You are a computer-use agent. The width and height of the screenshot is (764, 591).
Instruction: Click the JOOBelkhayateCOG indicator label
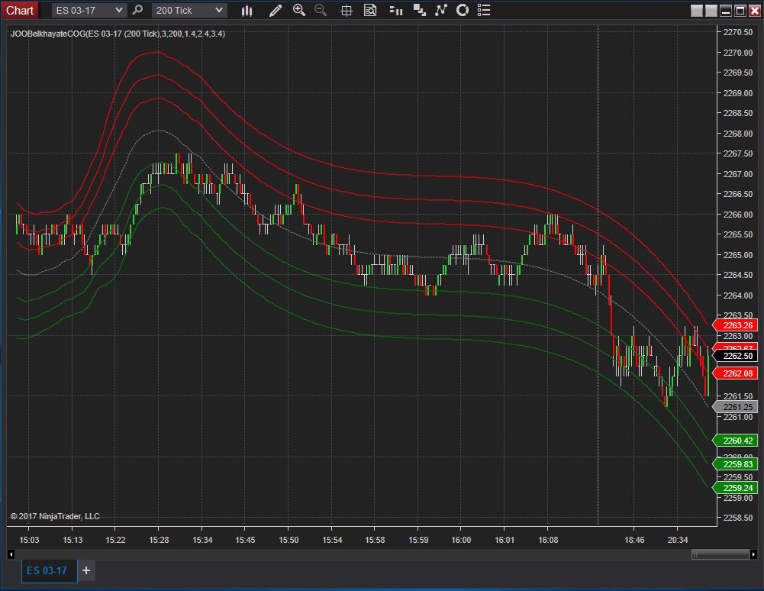pyautogui.click(x=117, y=34)
